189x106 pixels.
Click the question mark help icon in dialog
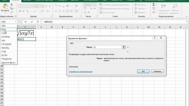pyautogui.click(x=155, y=38)
